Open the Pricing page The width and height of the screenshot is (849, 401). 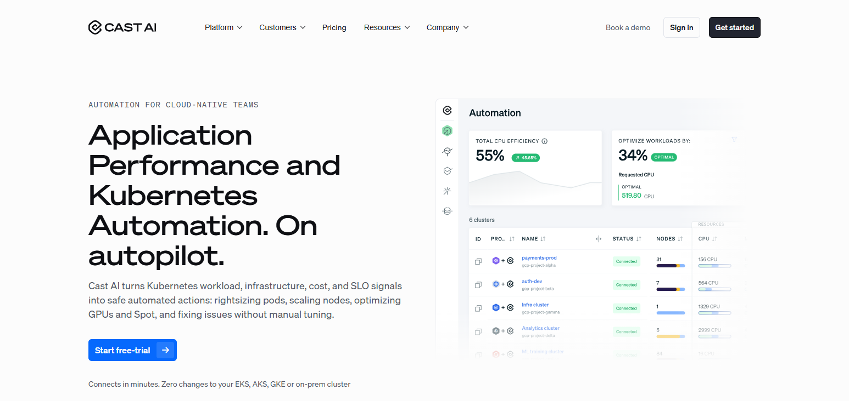pos(334,27)
